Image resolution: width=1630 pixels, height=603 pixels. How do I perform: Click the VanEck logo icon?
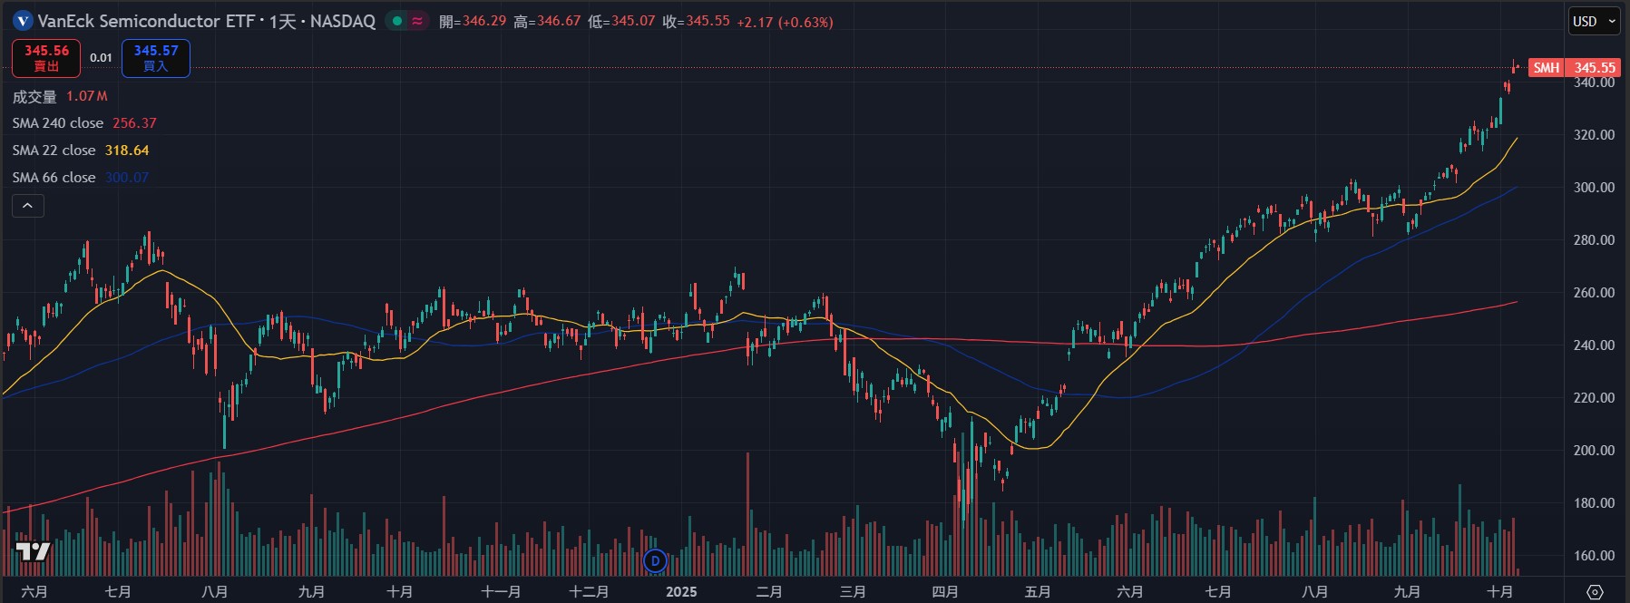point(23,21)
